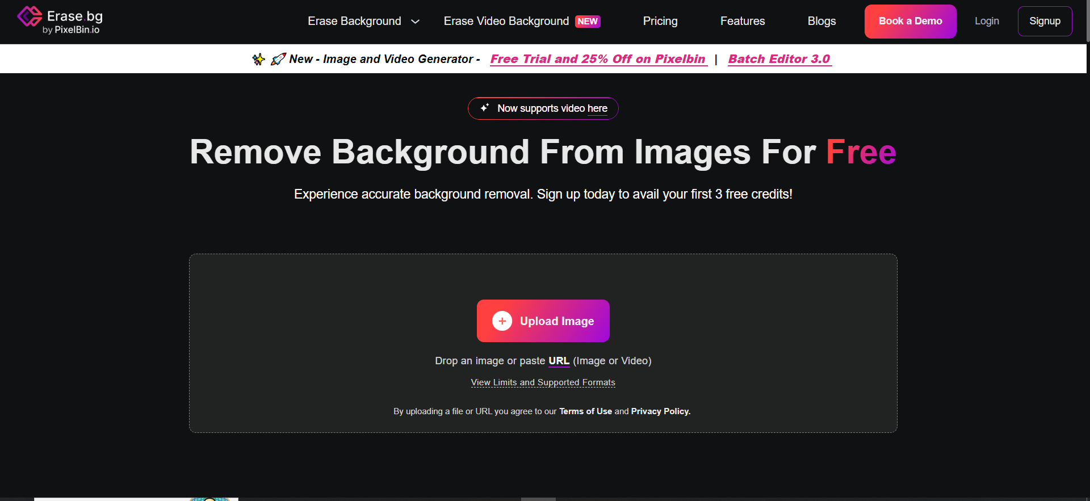Click the sparkle icon in video banner
The width and height of the screenshot is (1090, 501).
(x=484, y=107)
